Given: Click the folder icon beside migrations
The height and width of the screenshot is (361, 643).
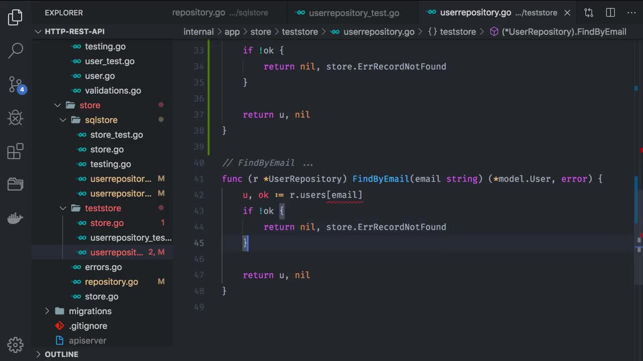Looking at the screenshot, I should 60,311.
